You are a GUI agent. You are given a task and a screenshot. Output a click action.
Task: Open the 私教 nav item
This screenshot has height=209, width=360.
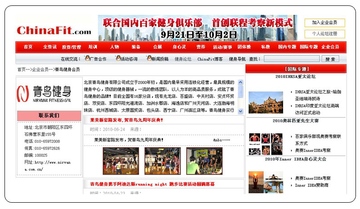(x=265, y=47)
